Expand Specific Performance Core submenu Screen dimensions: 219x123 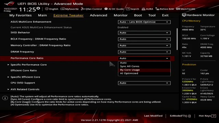click(x=28, y=65)
